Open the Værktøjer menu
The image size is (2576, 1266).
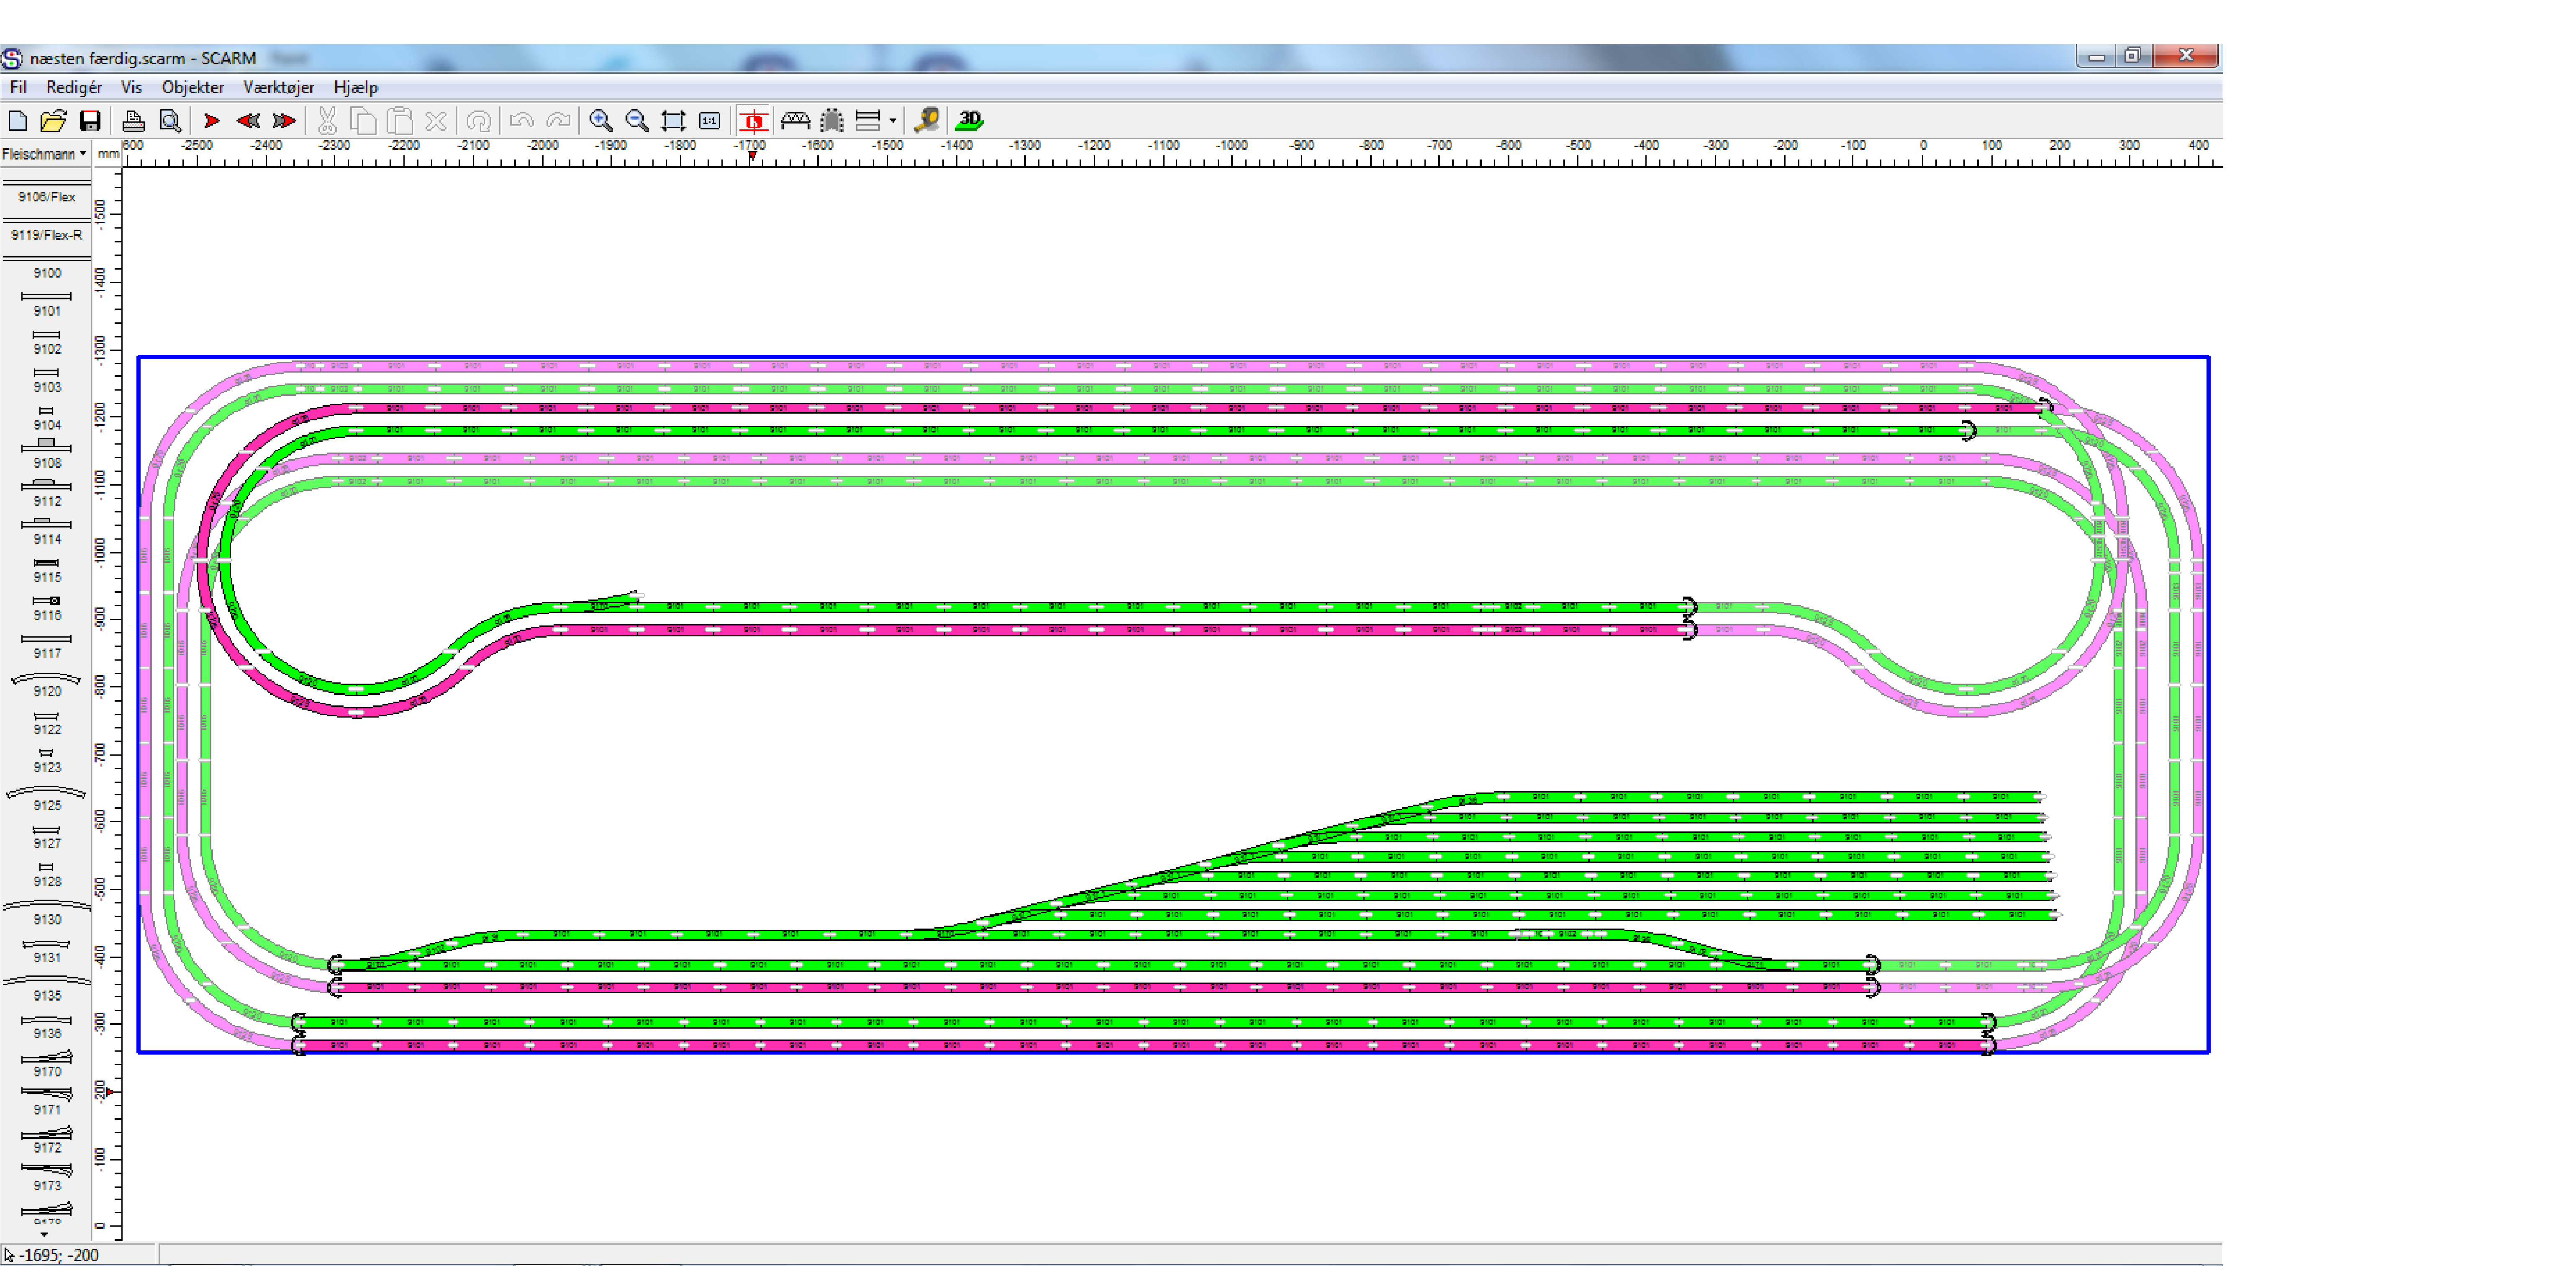tap(279, 88)
